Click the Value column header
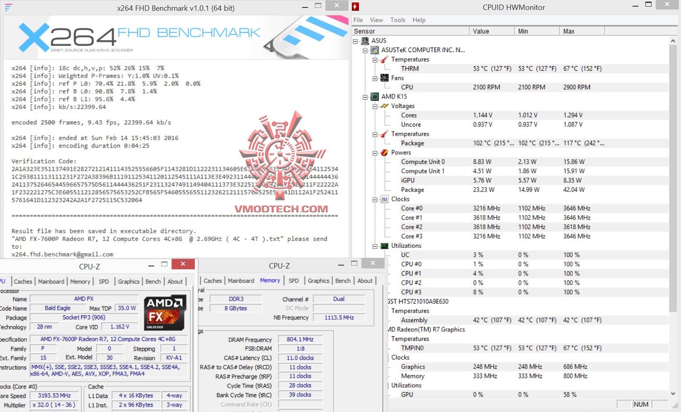The image size is (681, 412). [x=492, y=31]
